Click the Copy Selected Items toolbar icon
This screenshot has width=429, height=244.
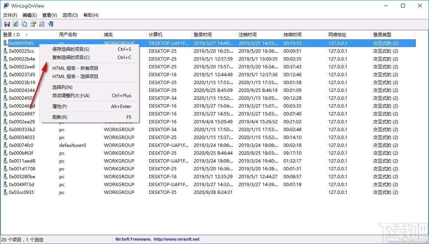pos(24,24)
